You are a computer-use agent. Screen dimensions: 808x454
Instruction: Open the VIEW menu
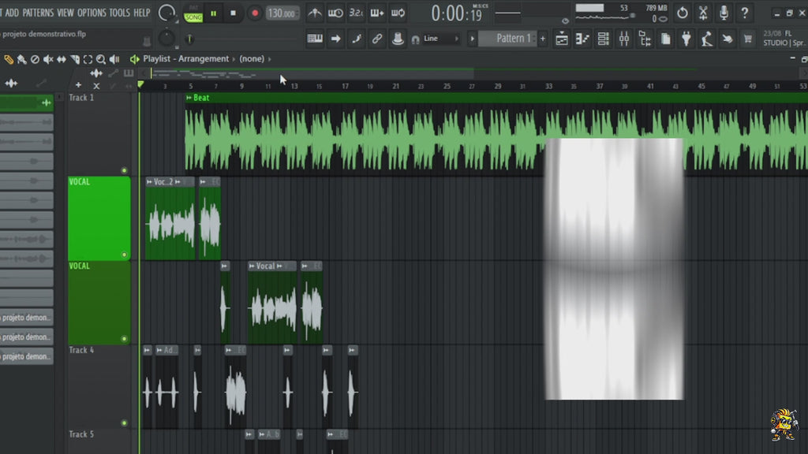(65, 13)
